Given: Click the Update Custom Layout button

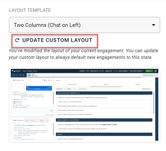Looking at the screenshot, I should [x=55, y=41].
